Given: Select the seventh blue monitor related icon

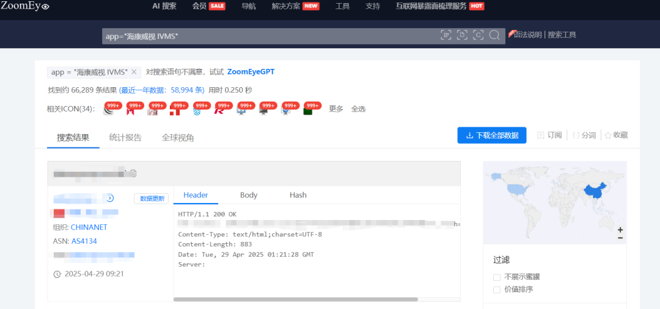Looking at the screenshot, I should (241, 111).
